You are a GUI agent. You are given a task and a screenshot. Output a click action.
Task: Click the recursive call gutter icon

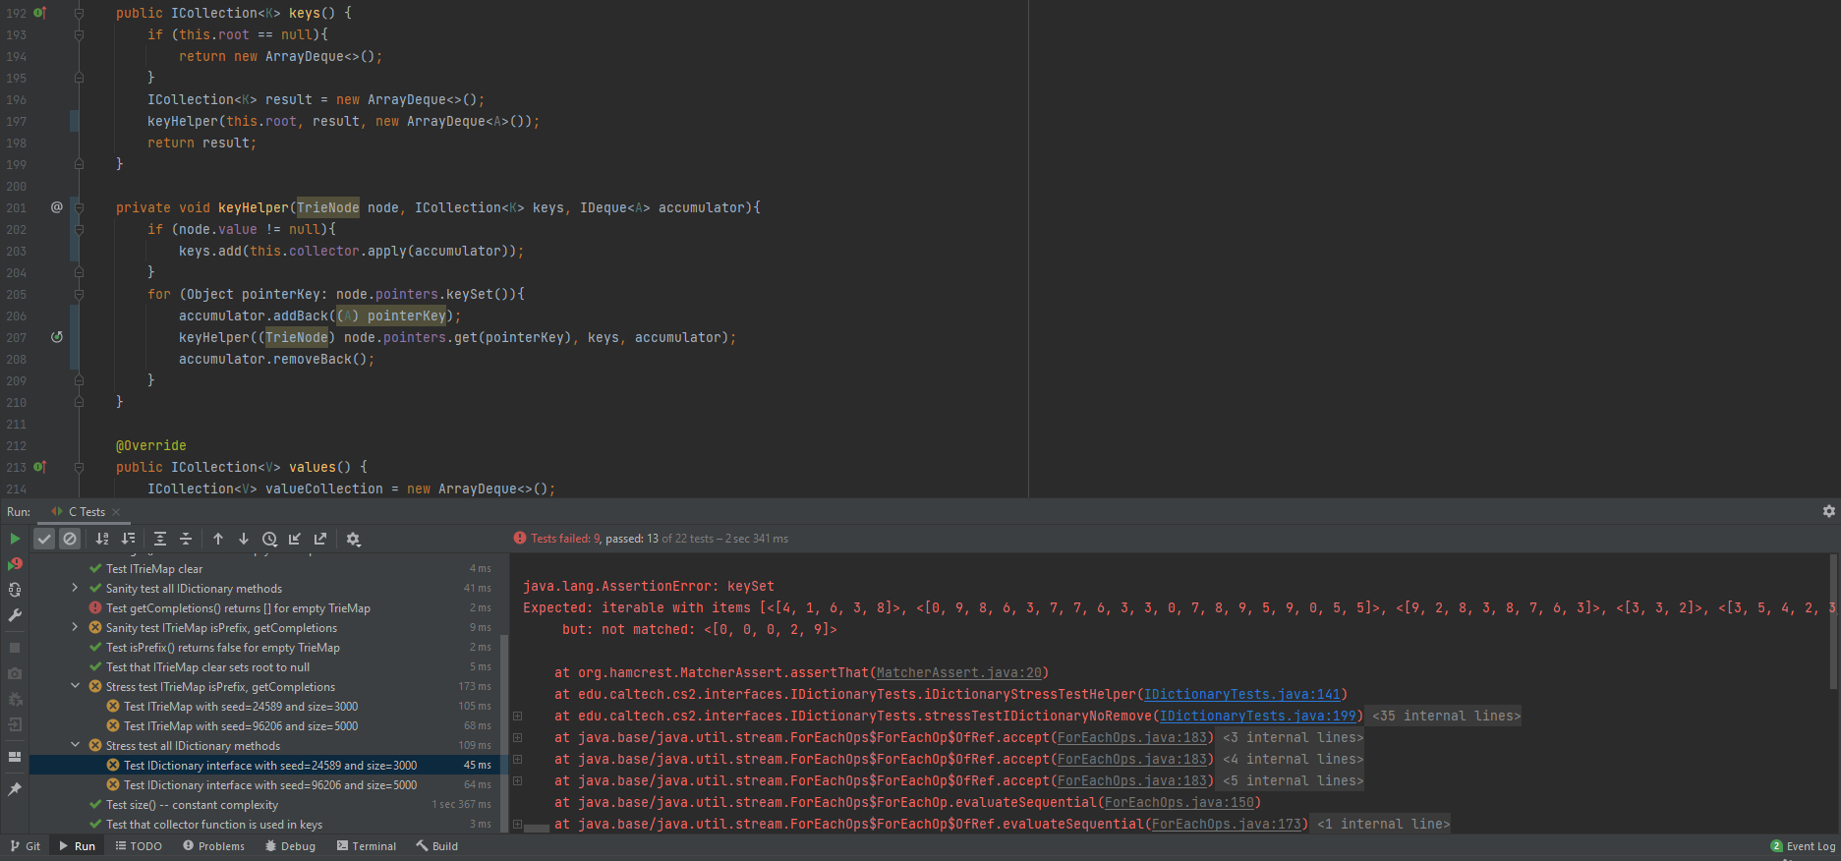[x=57, y=337]
